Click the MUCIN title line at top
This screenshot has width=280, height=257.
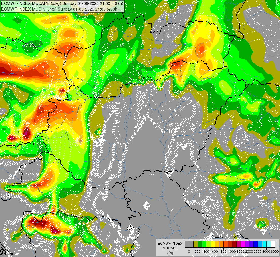[60, 9]
